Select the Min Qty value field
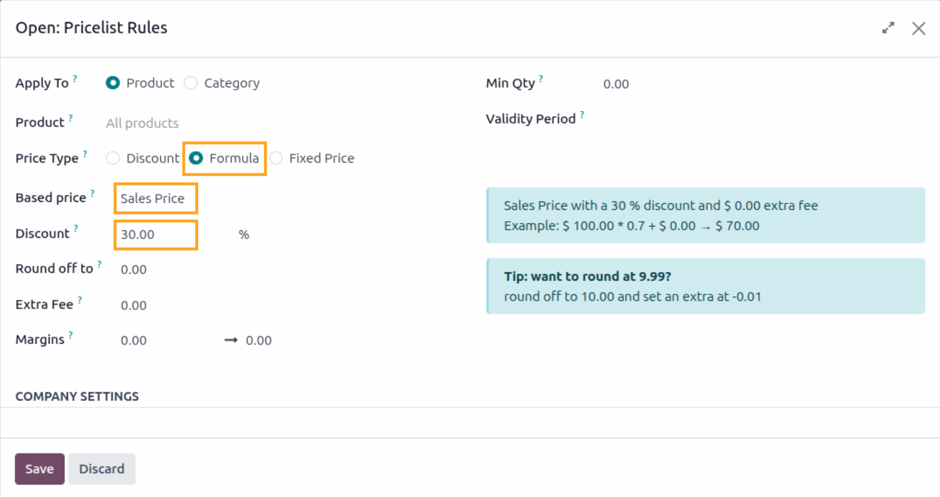The width and height of the screenshot is (940, 497). click(616, 83)
